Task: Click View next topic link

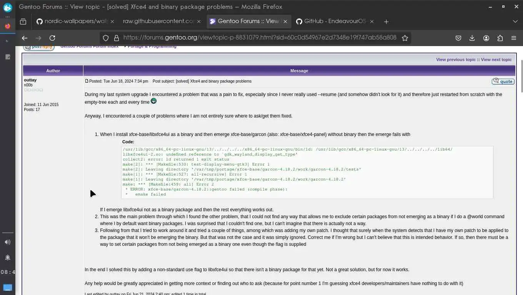Action: coord(496,60)
